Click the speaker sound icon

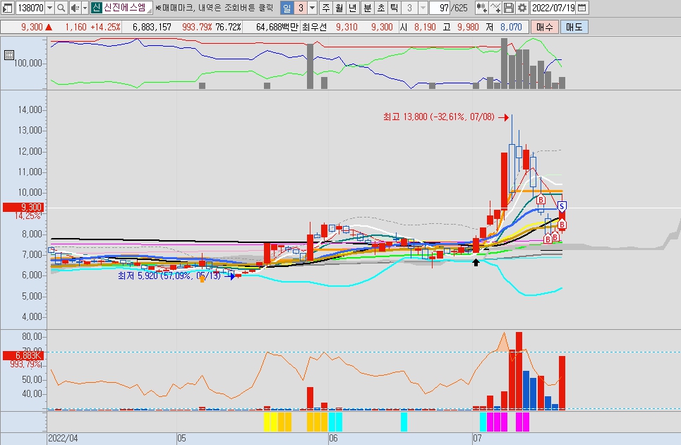pyautogui.click(x=75, y=8)
